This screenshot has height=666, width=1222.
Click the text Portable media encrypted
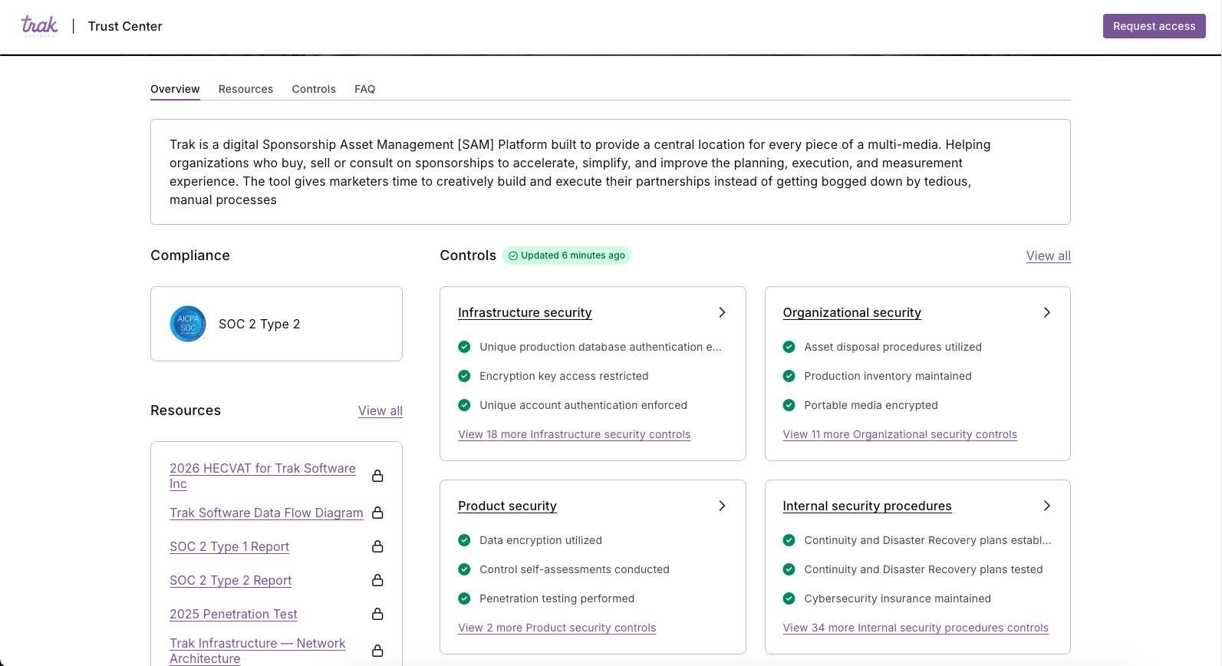click(871, 405)
